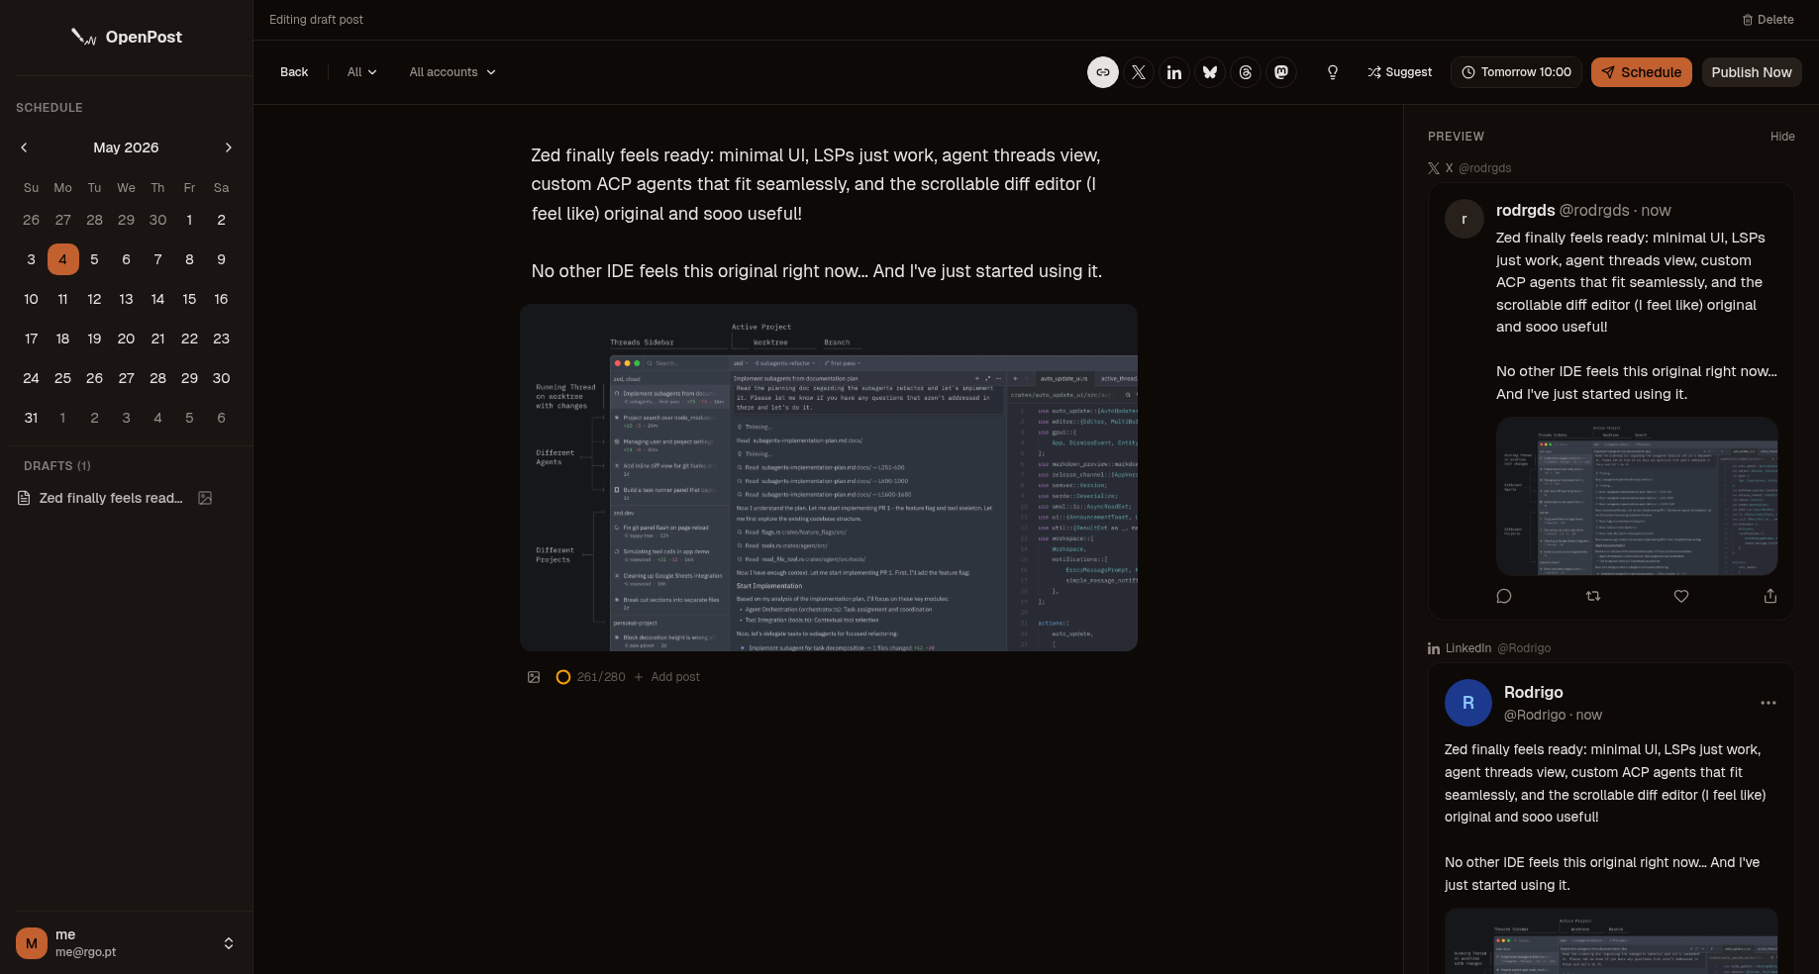Screen dimensions: 1819x974
Task: Click the DRAFTS (1) section header
Action: 57,466
